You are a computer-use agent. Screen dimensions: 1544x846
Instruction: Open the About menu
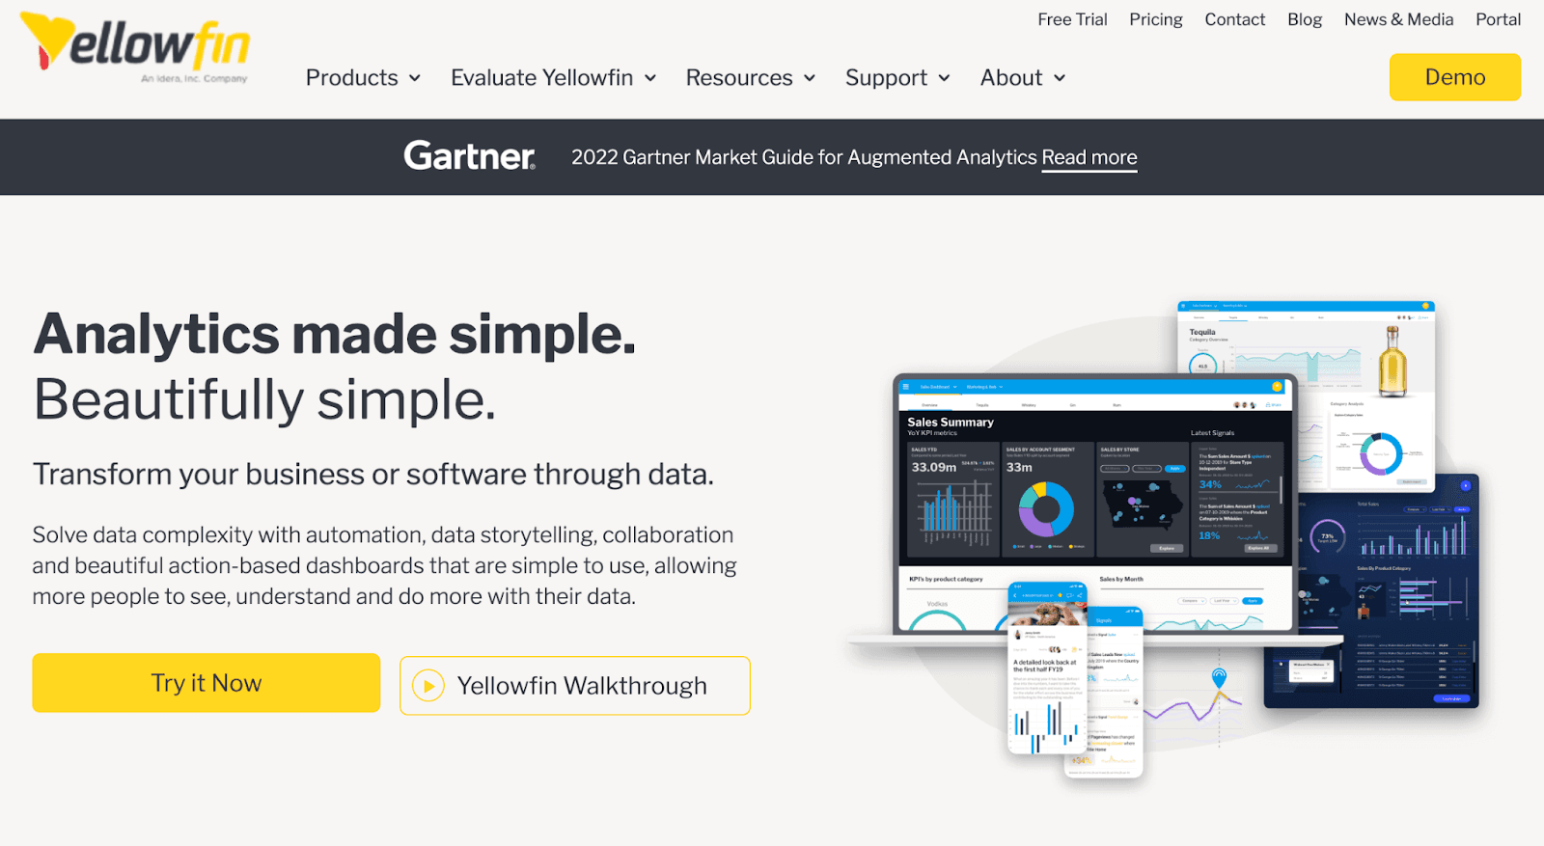click(x=1023, y=77)
